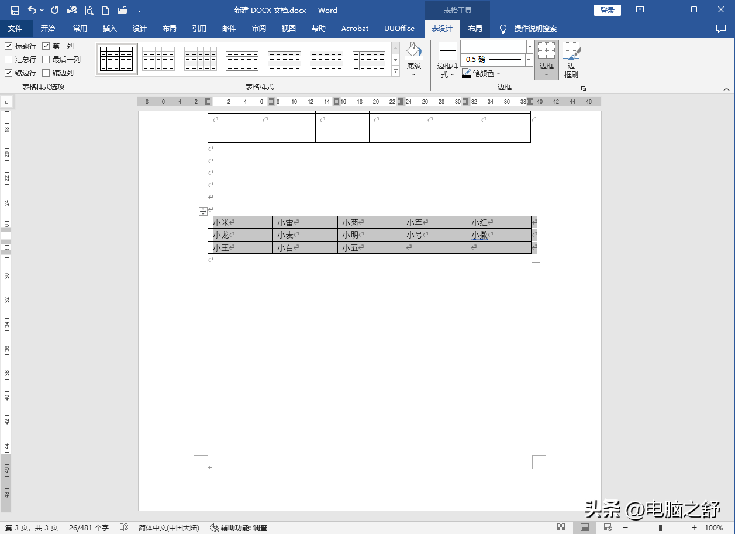Switch to Print Layout view icon
Screen dimensions: 735x534
585,528
